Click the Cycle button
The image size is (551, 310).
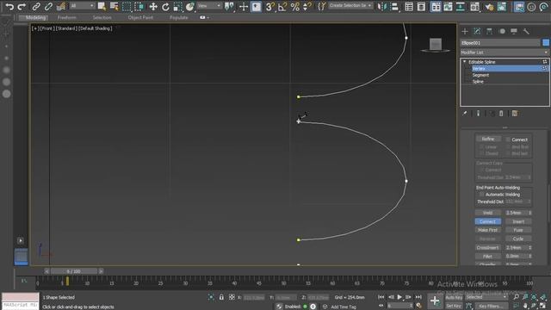pyautogui.click(x=518, y=239)
